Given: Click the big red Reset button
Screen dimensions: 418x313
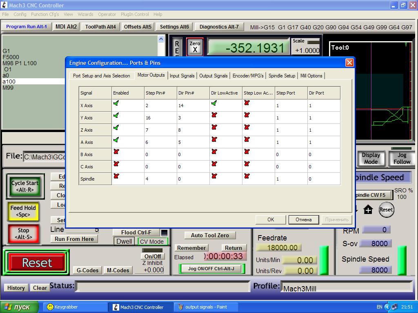Looking at the screenshot, I should [x=37, y=262].
